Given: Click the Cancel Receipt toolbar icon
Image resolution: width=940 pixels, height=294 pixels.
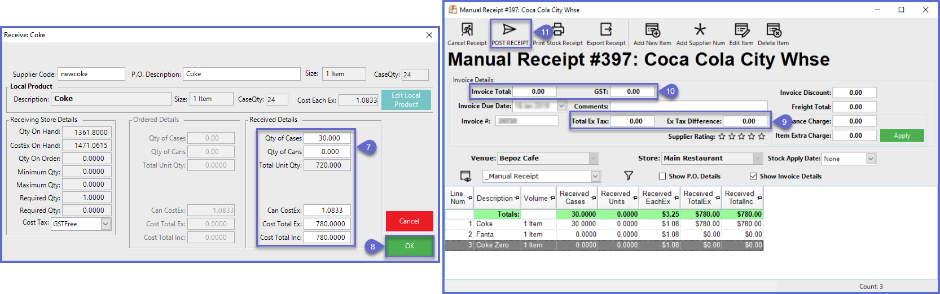Looking at the screenshot, I should tap(467, 30).
